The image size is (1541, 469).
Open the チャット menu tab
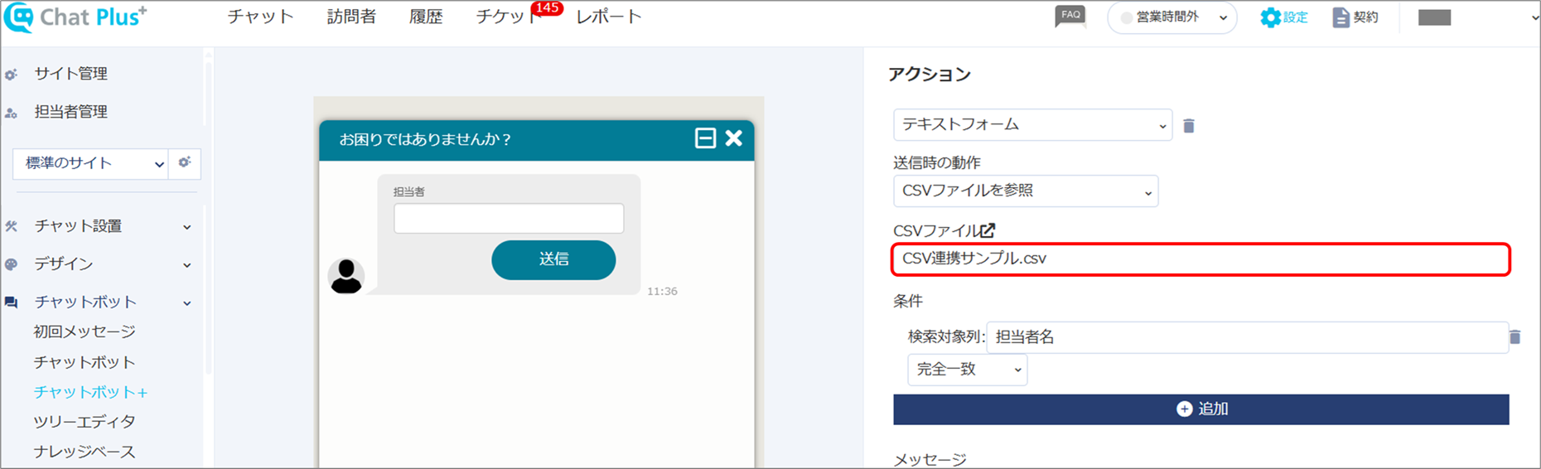[261, 17]
